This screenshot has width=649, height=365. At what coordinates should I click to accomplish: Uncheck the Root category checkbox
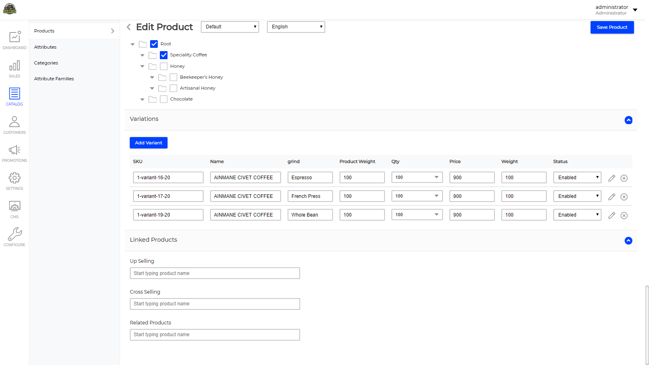(x=154, y=44)
